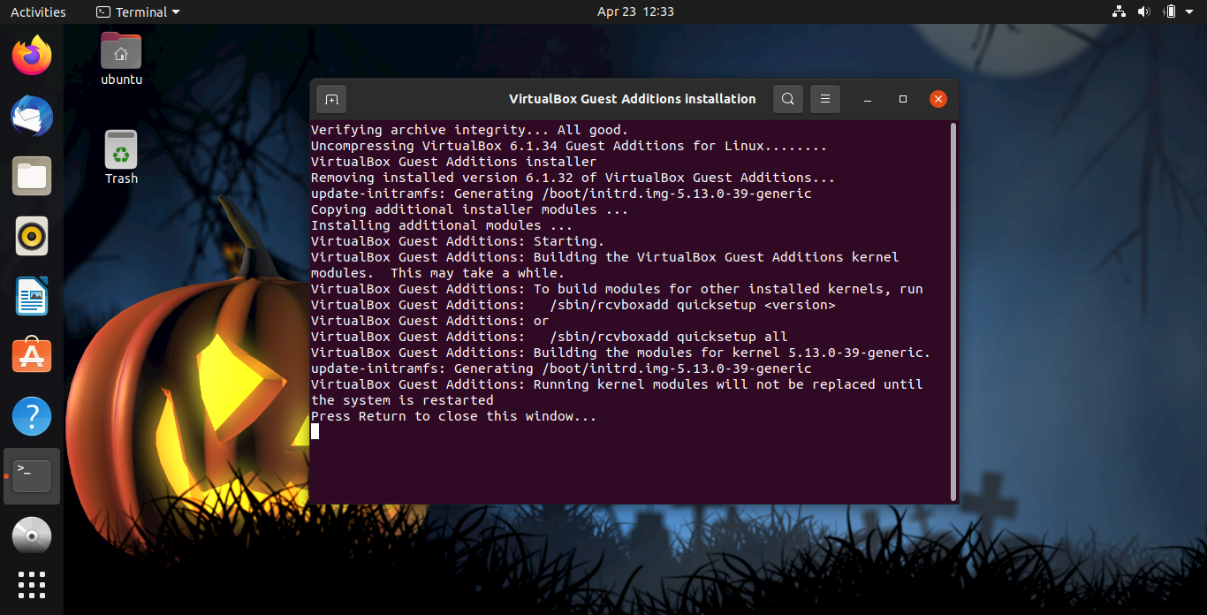The image size is (1207, 615).
Task: Click Activities in the top bar
Action: (x=37, y=11)
